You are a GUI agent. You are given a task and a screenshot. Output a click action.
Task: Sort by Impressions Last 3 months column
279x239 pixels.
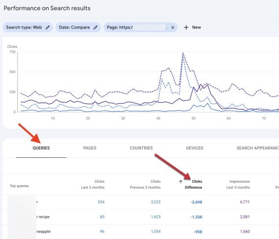tap(238, 184)
